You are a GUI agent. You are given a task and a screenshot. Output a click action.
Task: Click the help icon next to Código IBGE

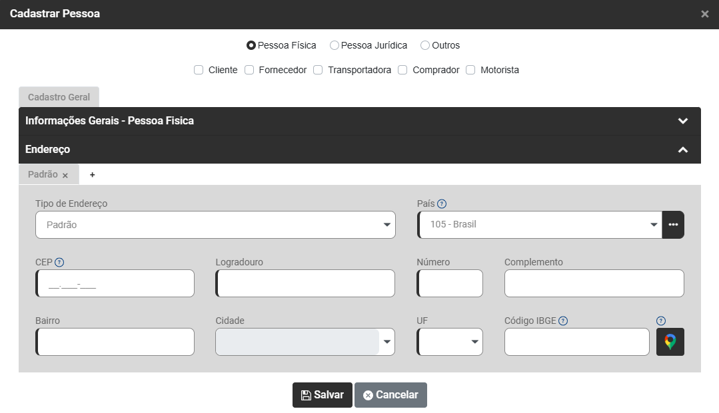[563, 321]
